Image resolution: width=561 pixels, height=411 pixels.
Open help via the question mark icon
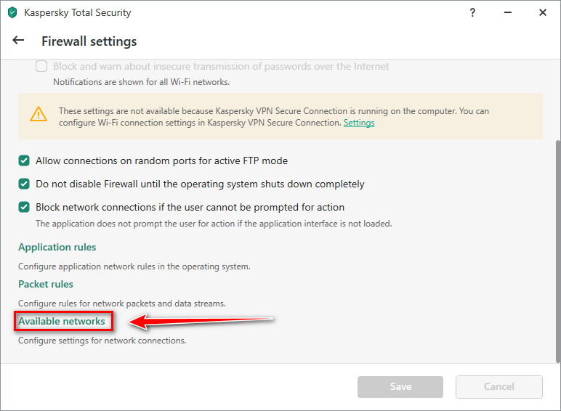click(x=472, y=12)
